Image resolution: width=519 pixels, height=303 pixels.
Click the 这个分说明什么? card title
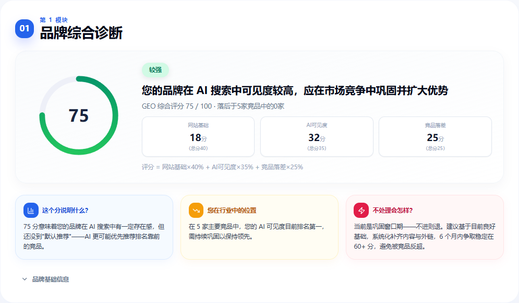coord(65,211)
